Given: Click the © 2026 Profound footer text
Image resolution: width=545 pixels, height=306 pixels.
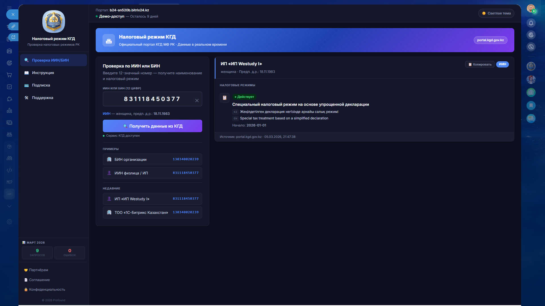Looking at the screenshot, I should [53, 300].
